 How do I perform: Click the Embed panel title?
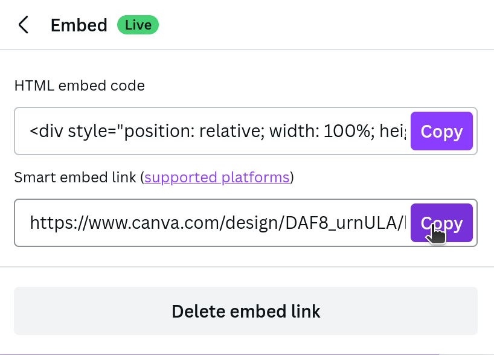[79, 25]
